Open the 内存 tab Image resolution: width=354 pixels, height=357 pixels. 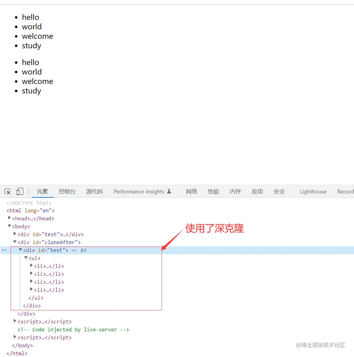click(x=235, y=192)
